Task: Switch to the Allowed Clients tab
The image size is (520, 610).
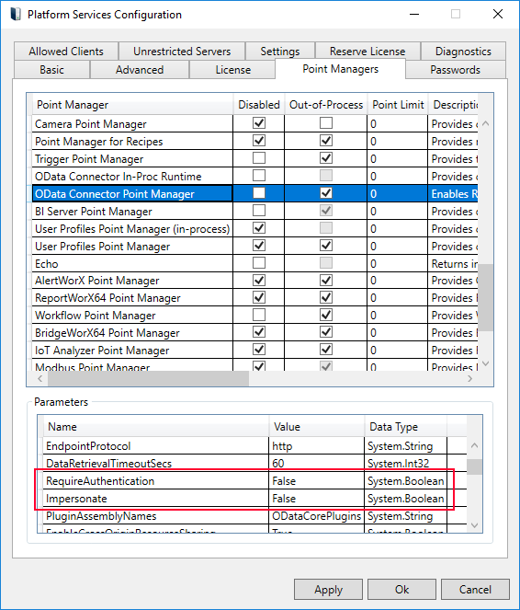Action: [x=66, y=52]
